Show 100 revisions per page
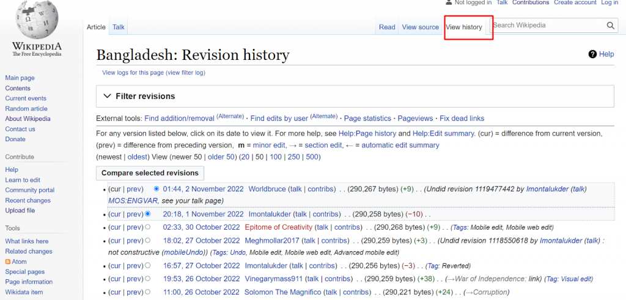Image resolution: width=626 pixels, height=300 pixels. (x=276, y=157)
